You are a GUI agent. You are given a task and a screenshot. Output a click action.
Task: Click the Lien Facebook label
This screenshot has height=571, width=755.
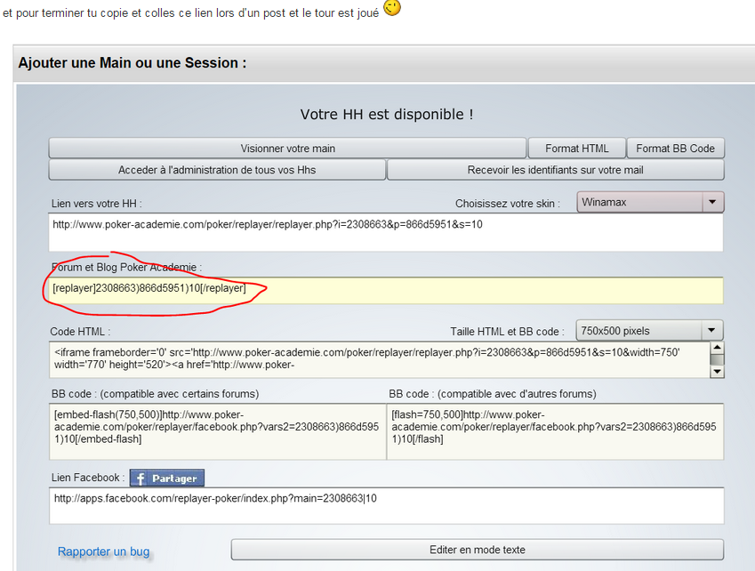[x=88, y=478]
